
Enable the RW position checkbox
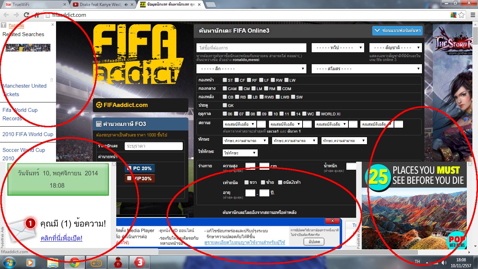(273, 80)
